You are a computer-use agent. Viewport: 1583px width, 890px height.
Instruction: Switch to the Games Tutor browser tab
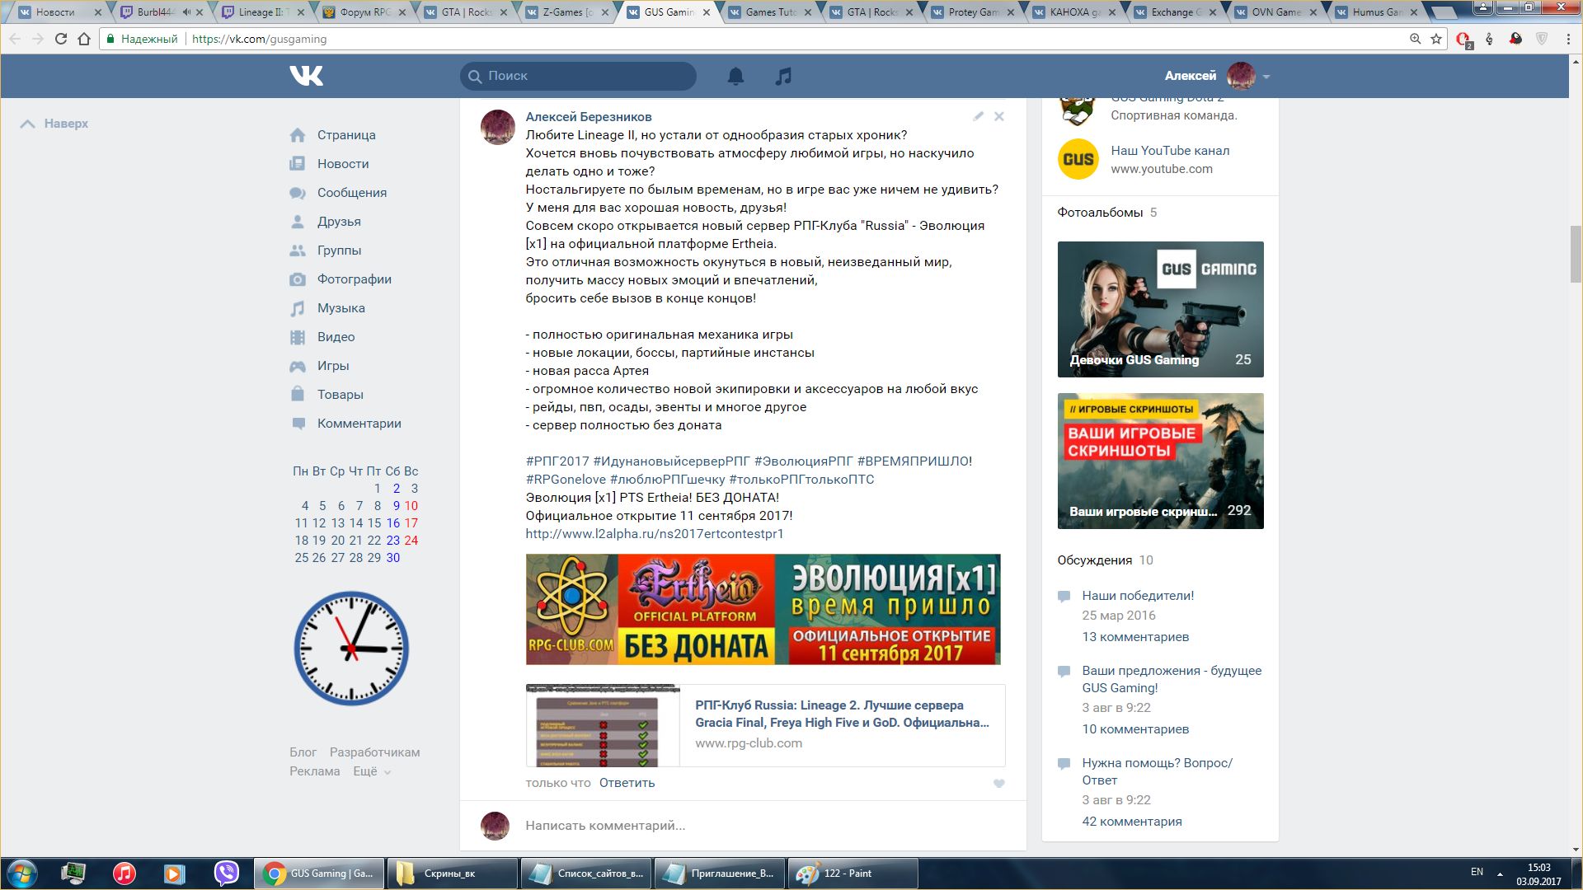click(771, 12)
